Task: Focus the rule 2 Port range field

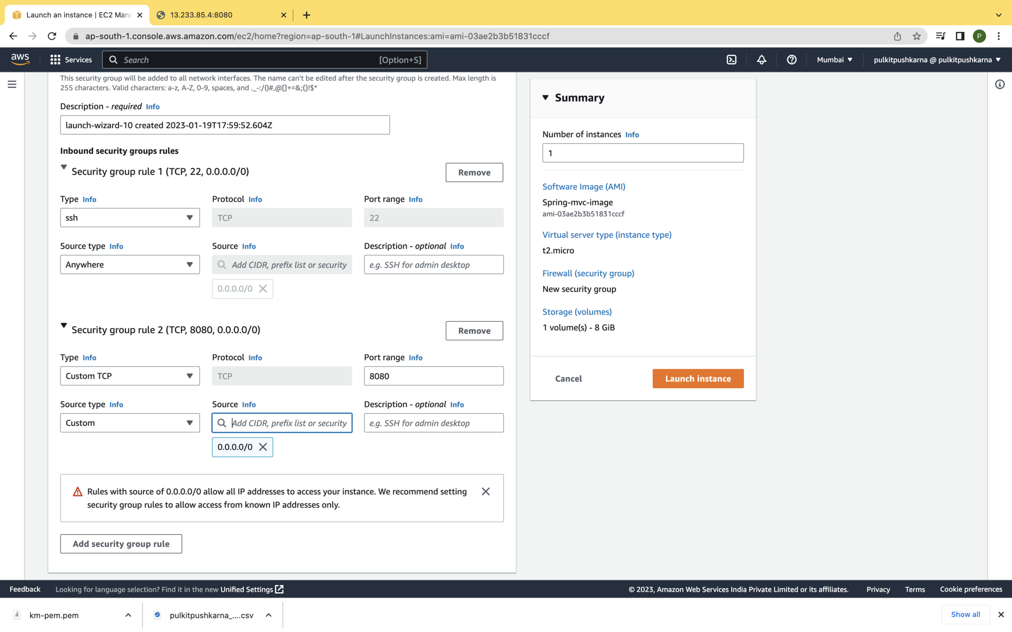Action: point(433,376)
